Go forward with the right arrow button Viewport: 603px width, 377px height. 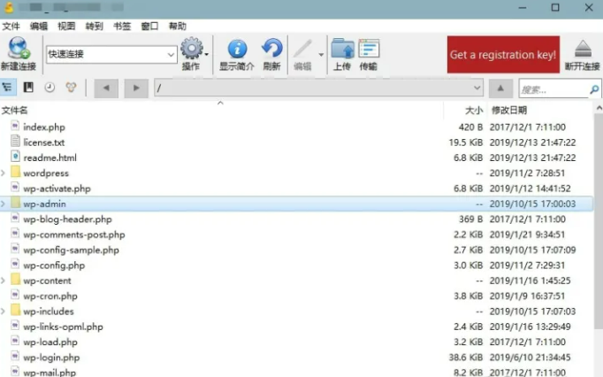click(x=136, y=88)
